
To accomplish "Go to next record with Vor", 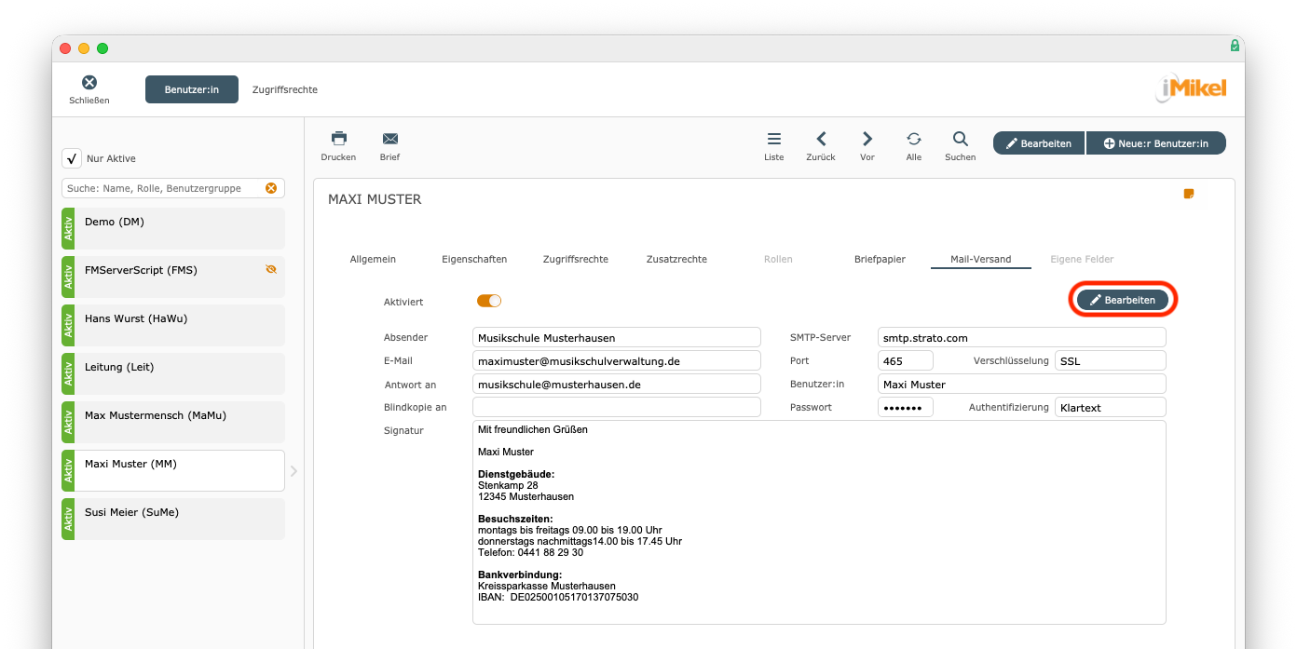I will (x=867, y=139).
